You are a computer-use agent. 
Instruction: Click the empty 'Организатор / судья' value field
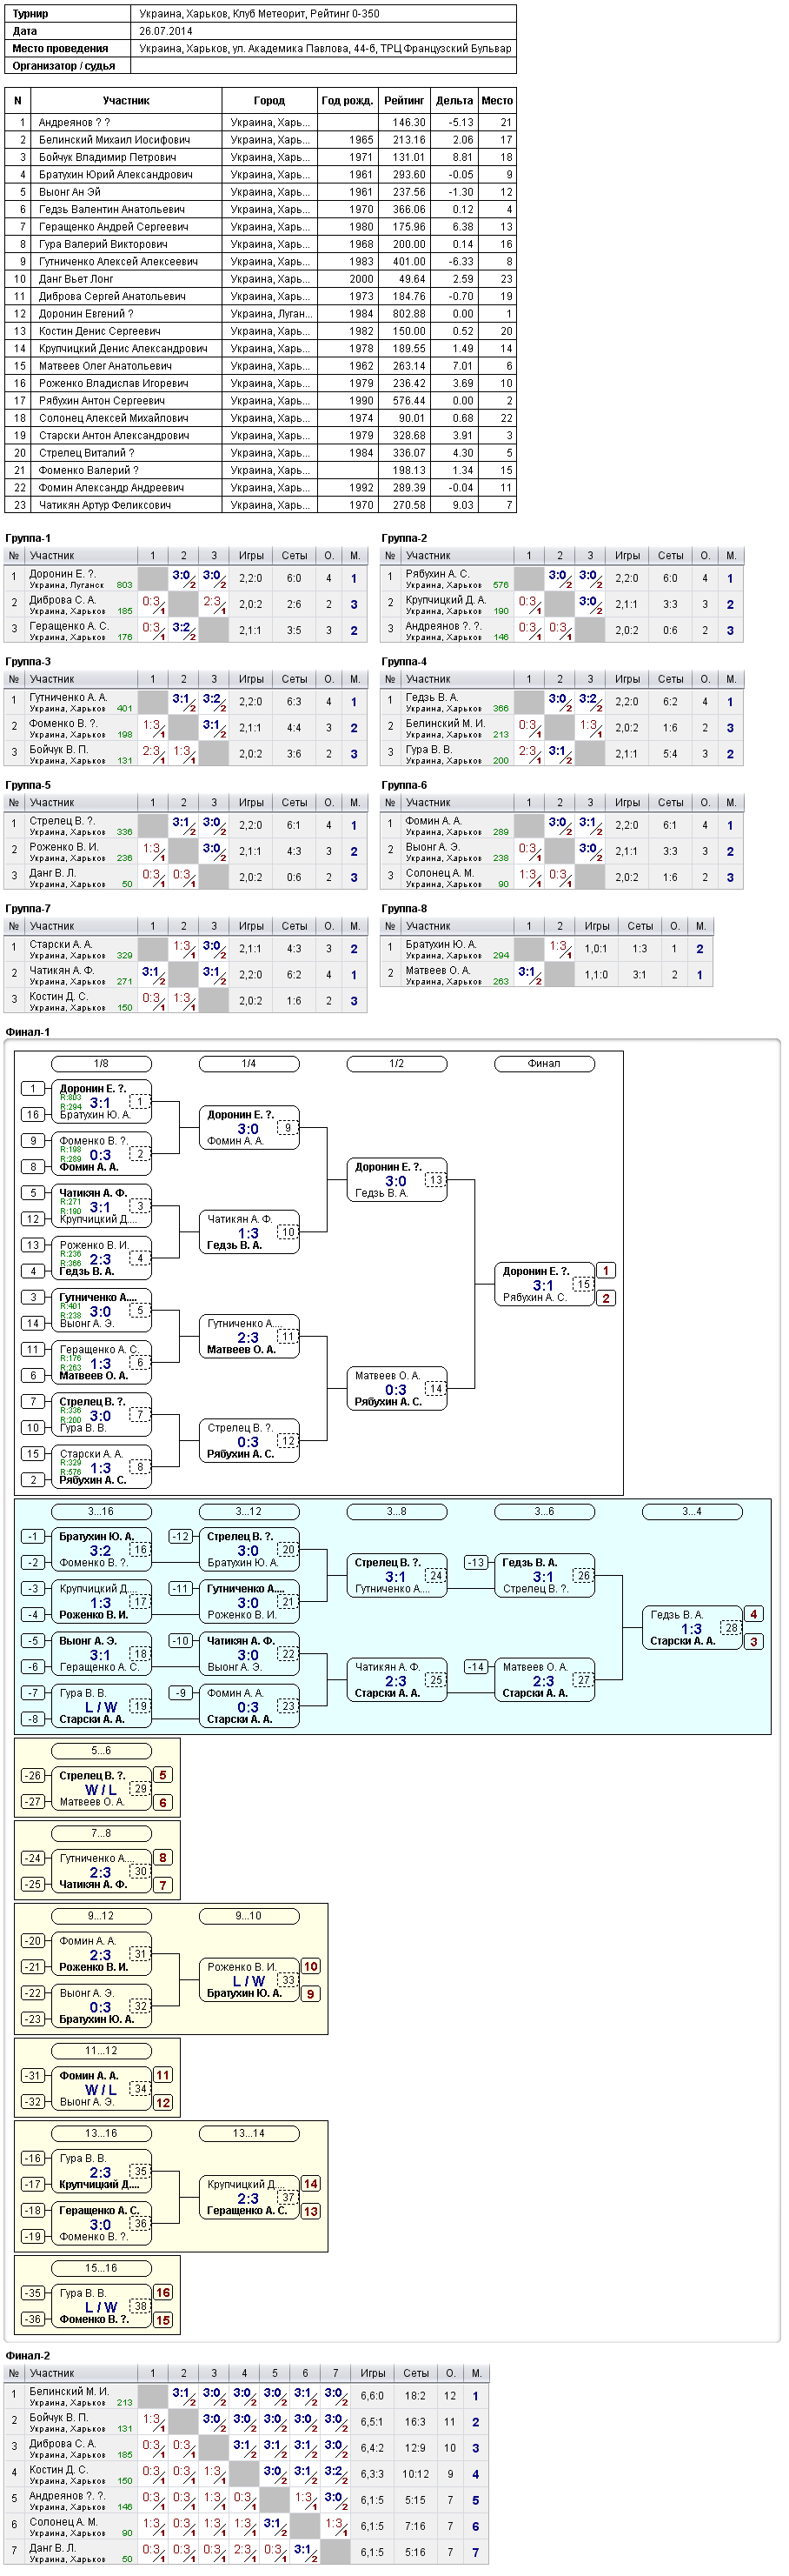[323, 66]
